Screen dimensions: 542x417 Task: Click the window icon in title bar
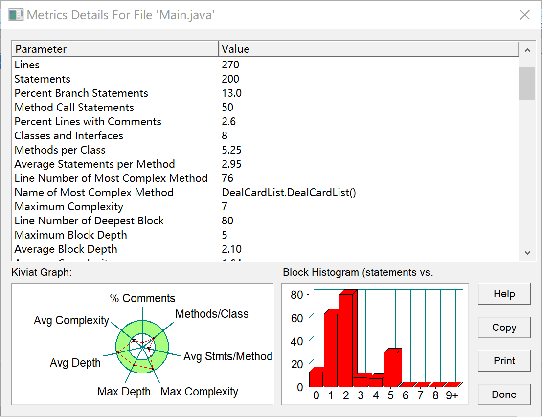coord(16,15)
